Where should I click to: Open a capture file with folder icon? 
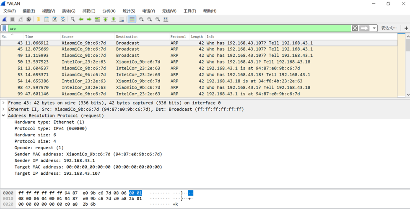click(38, 19)
